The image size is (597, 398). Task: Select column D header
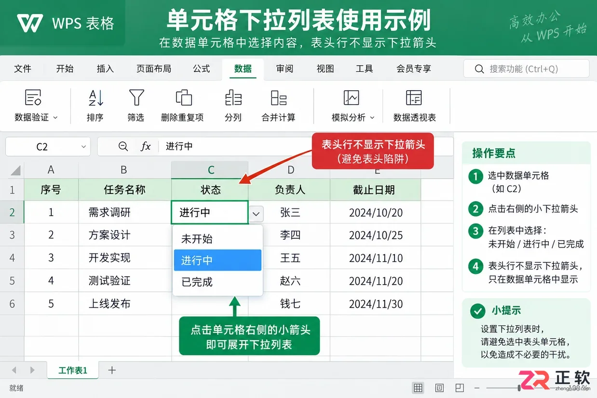[x=290, y=170]
